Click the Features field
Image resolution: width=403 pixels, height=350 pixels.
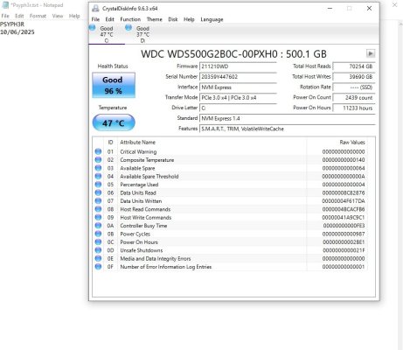click(x=288, y=129)
